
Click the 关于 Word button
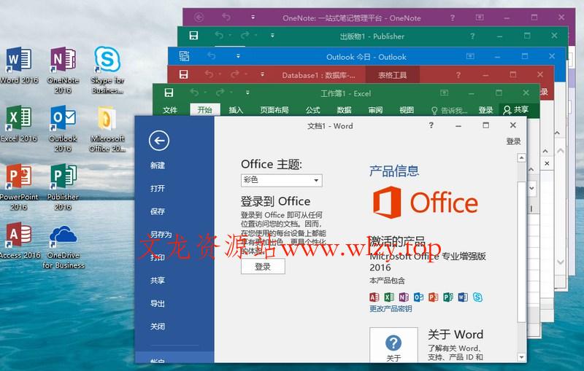[x=393, y=345]
